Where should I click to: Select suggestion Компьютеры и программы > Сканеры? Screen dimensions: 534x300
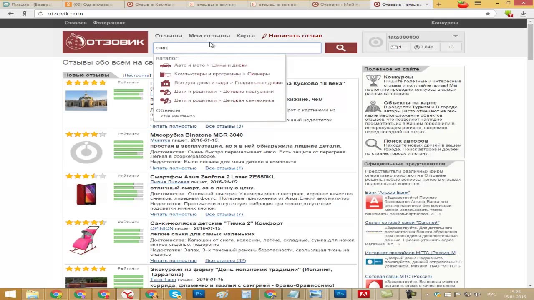[x=222, y=74]
